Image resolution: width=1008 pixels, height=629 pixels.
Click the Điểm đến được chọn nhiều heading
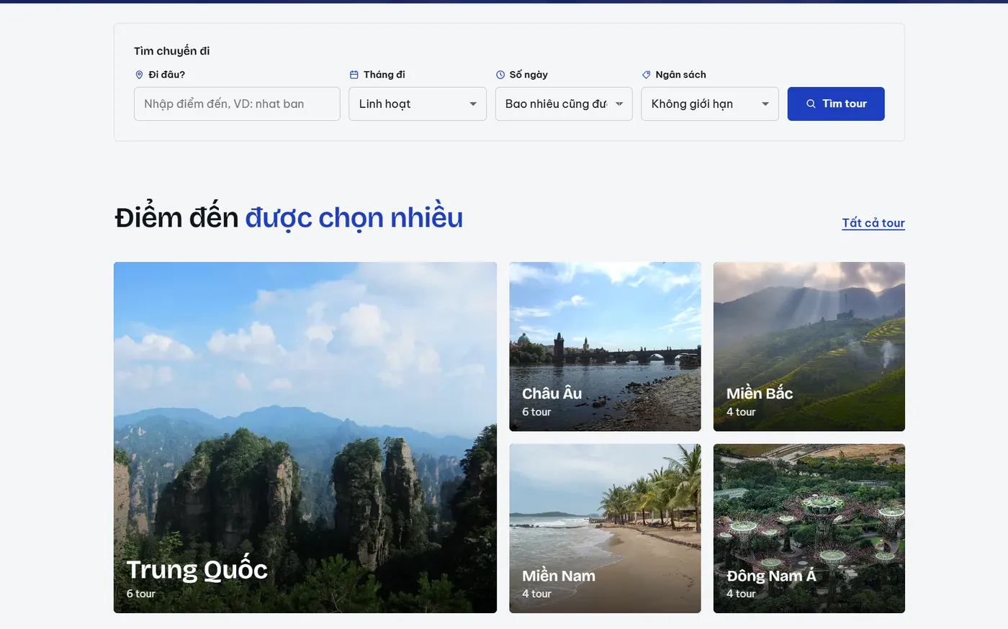(x=289, y=218)
